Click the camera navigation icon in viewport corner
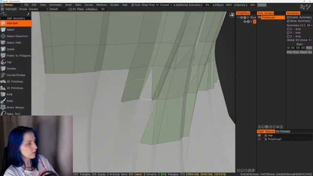This screenshot has height=176, width=313. pos(232,15)
